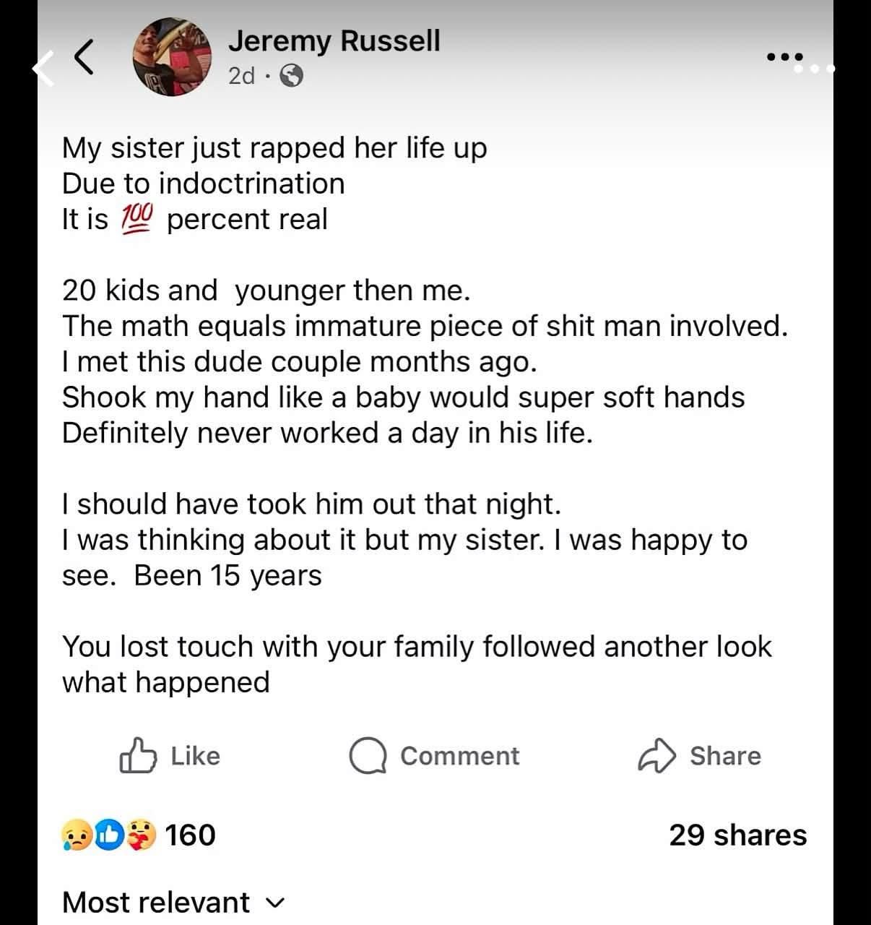Click the Comment text label
This screenshot has width=871, height=925.
(459, 756)
